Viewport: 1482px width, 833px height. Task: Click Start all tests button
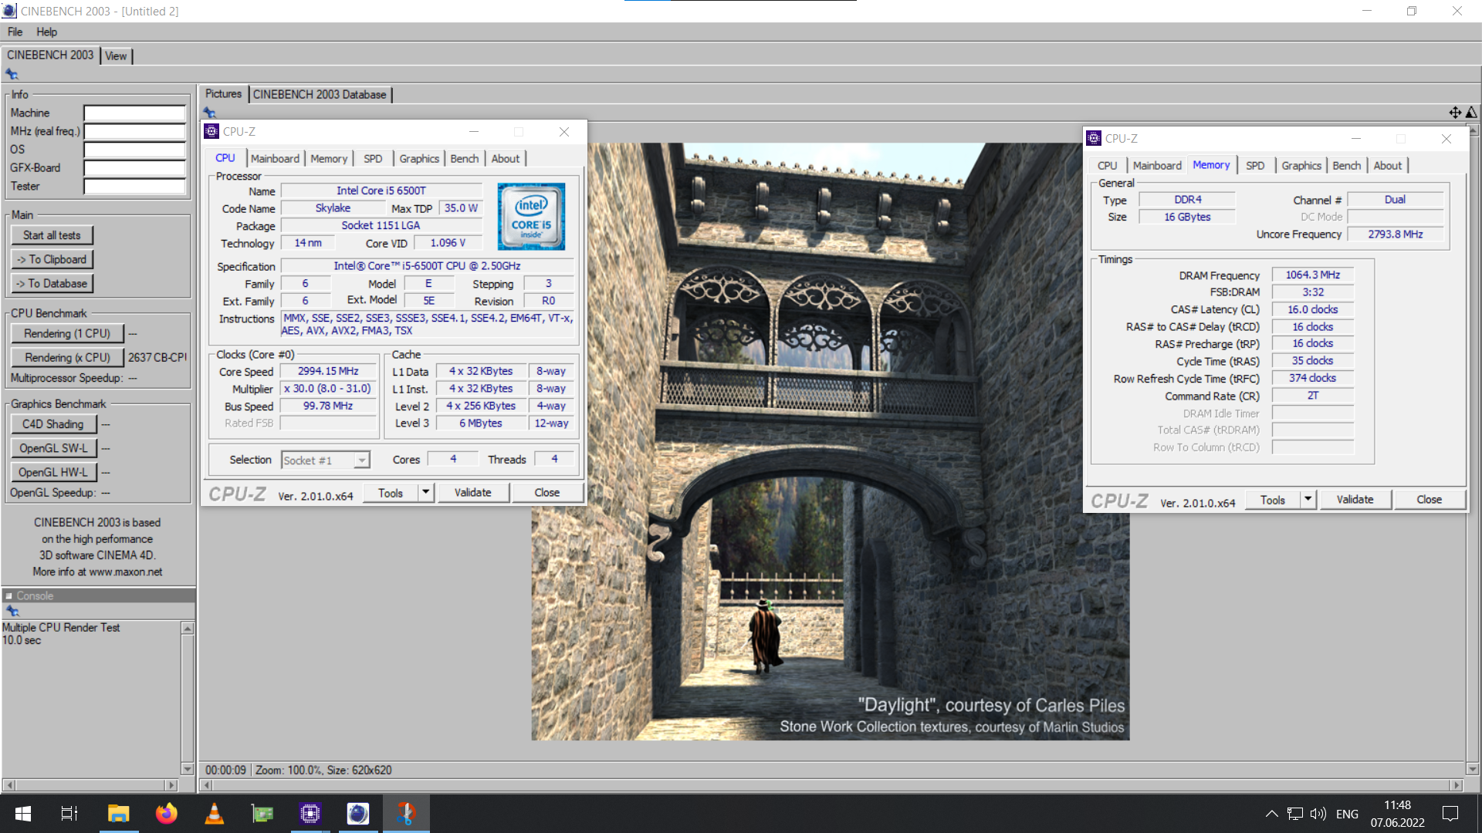pyautogui.click(x=52, y=236)
